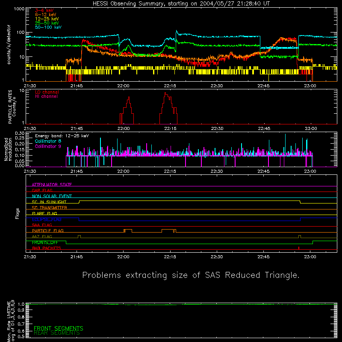Select the 3-6 keV legend entry

(x=44, y=10)
